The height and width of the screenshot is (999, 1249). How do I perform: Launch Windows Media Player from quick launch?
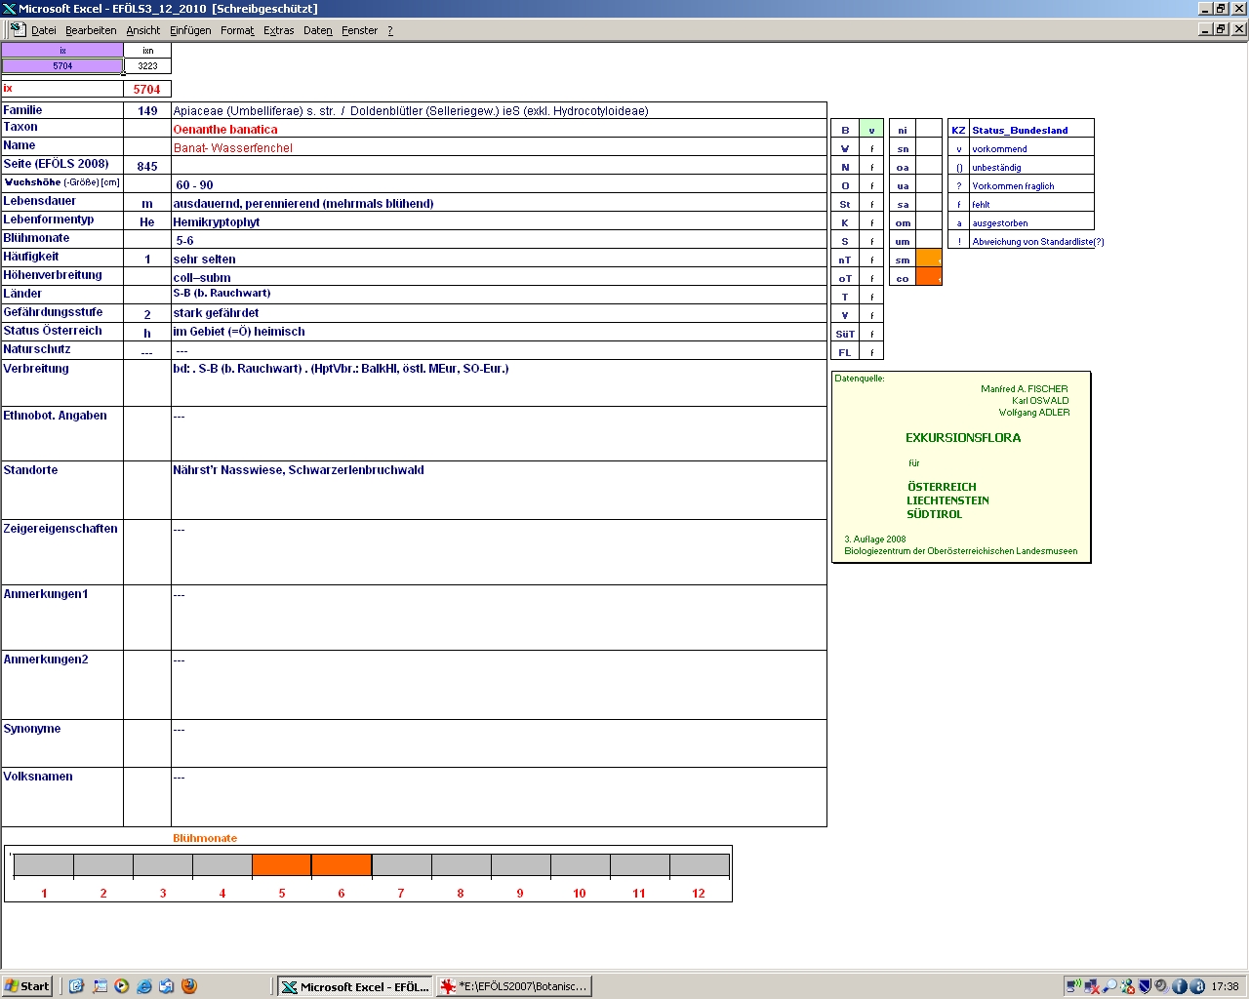[x=122, y=986]
